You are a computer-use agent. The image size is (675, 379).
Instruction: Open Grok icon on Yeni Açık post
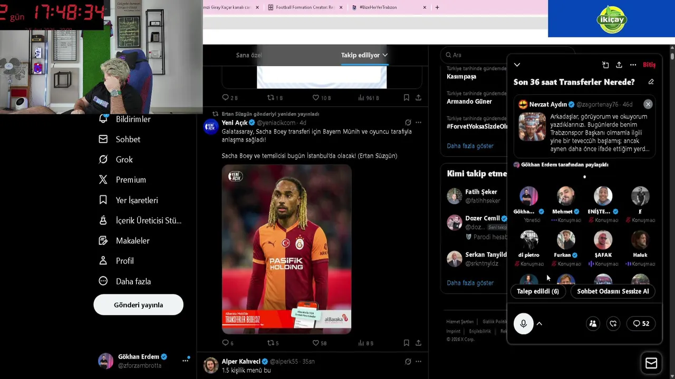coord(408,123)
